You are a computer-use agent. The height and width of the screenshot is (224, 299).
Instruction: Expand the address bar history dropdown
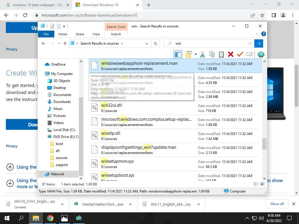[x=147, y=44]
